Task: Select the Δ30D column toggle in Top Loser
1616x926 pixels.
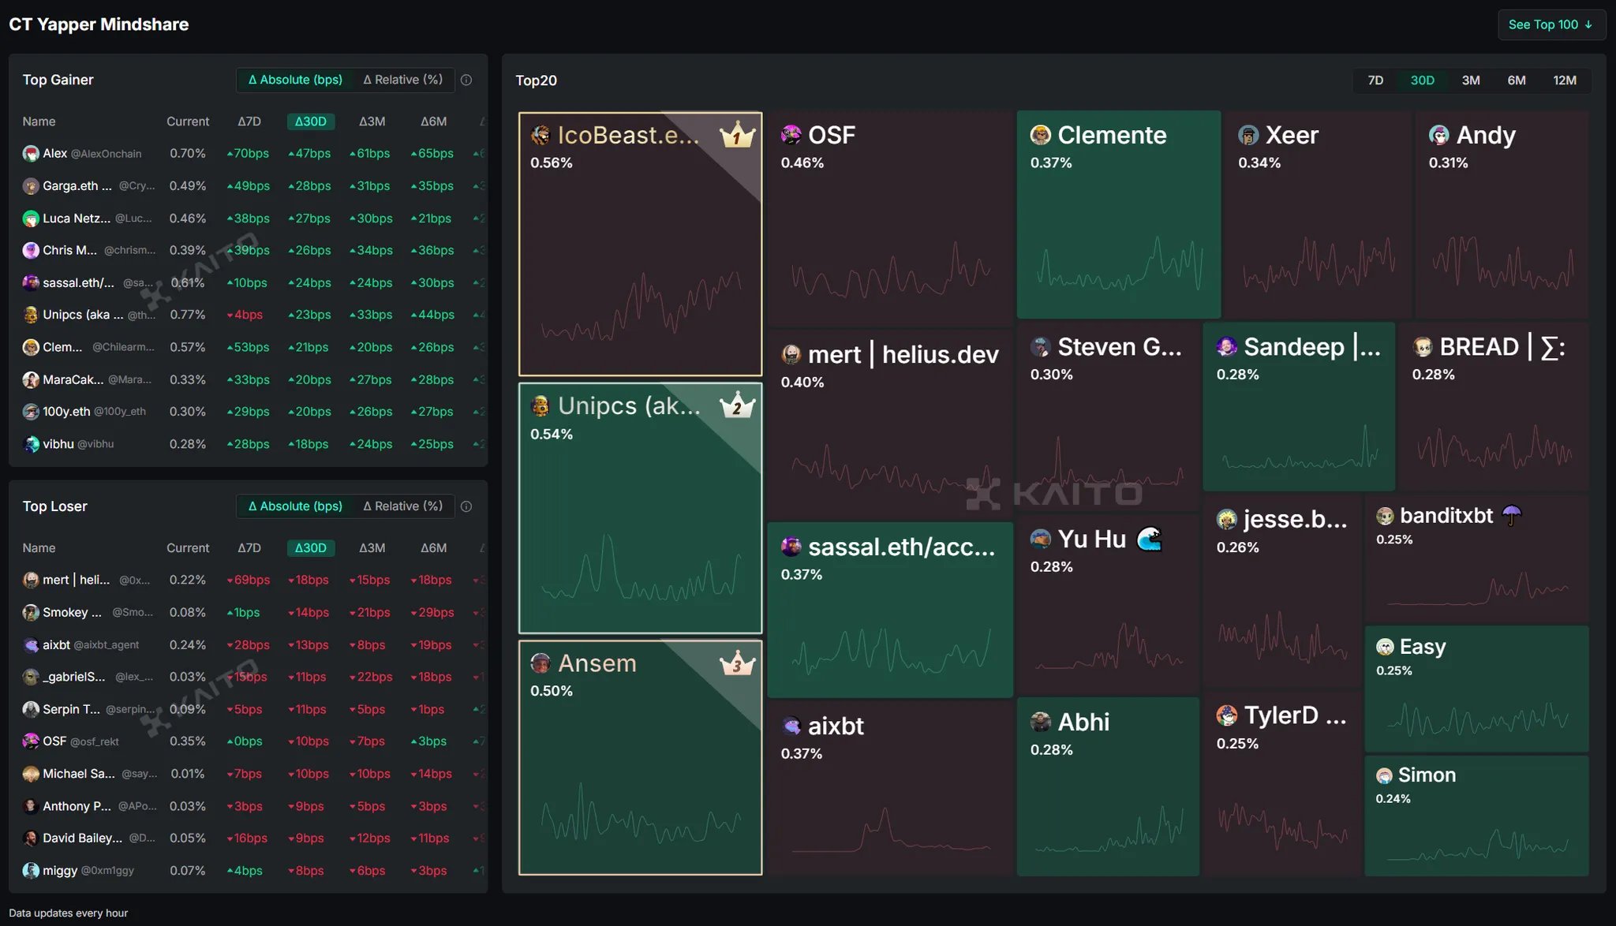Action: click(310, 547)
